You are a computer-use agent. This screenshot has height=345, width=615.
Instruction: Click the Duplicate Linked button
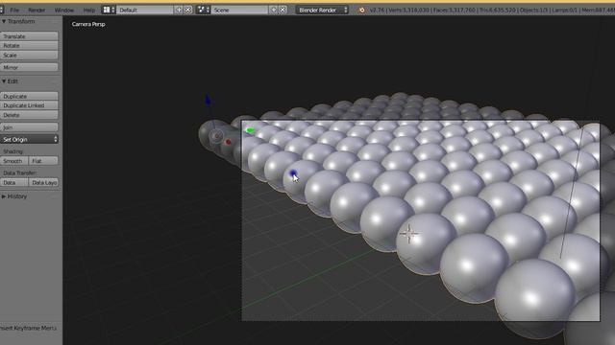pos(30,105)
